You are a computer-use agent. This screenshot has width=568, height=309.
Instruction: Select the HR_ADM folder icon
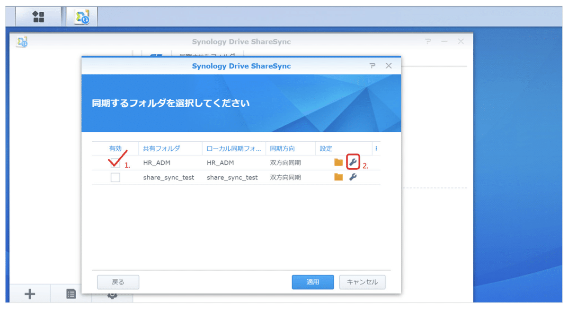[x=338, y=163]
